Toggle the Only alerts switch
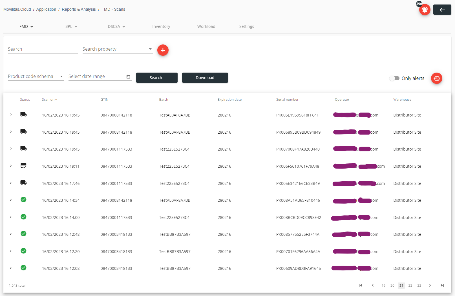Screen dimensions: 455x296 click(x=394, y=78)
